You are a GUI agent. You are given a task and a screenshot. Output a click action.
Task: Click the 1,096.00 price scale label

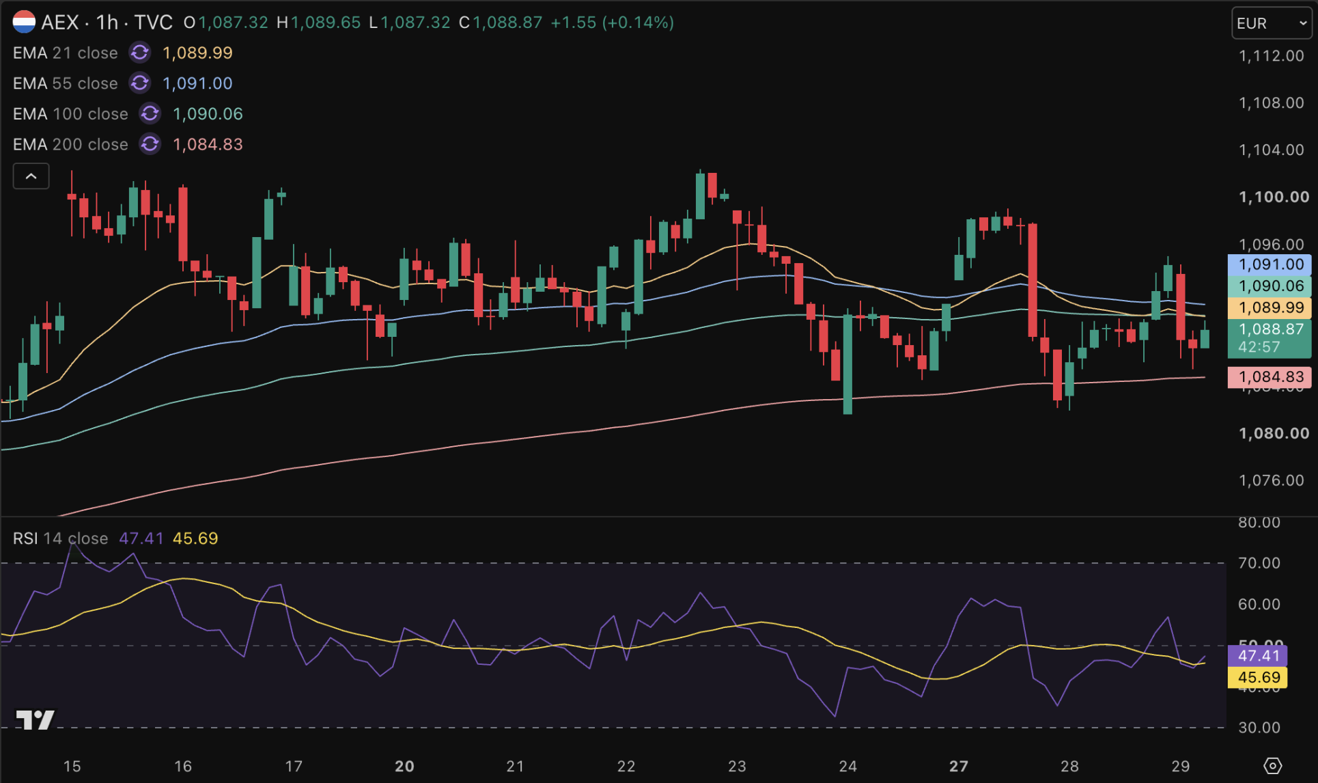click(x=1271, y=245)
